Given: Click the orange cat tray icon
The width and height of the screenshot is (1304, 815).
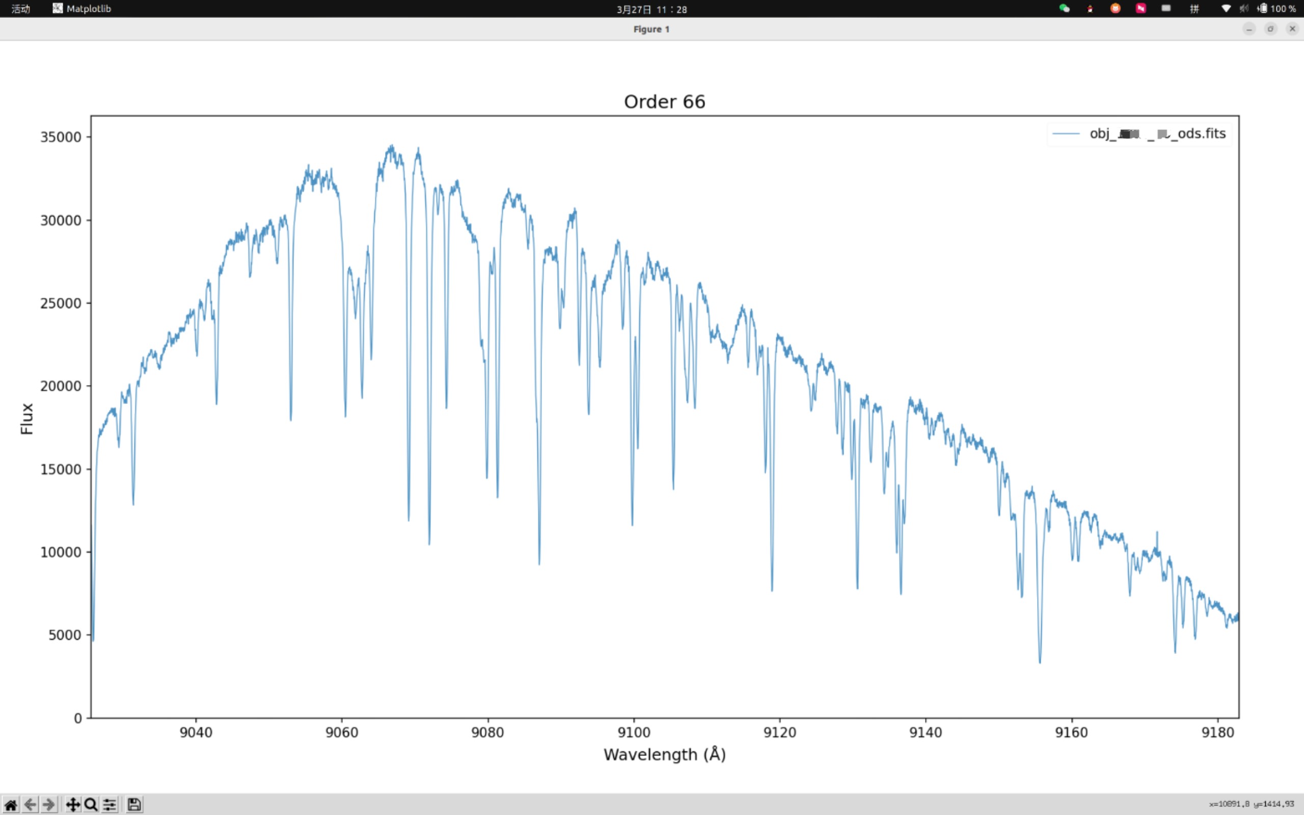Looking at the screenshot, I should tap(1116, 8).
